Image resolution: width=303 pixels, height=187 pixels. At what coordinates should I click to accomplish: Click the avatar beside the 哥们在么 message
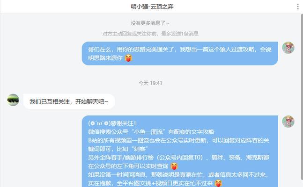point(288,48)
